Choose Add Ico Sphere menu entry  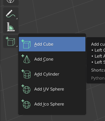pyautogui.click(x=52, y=104)
